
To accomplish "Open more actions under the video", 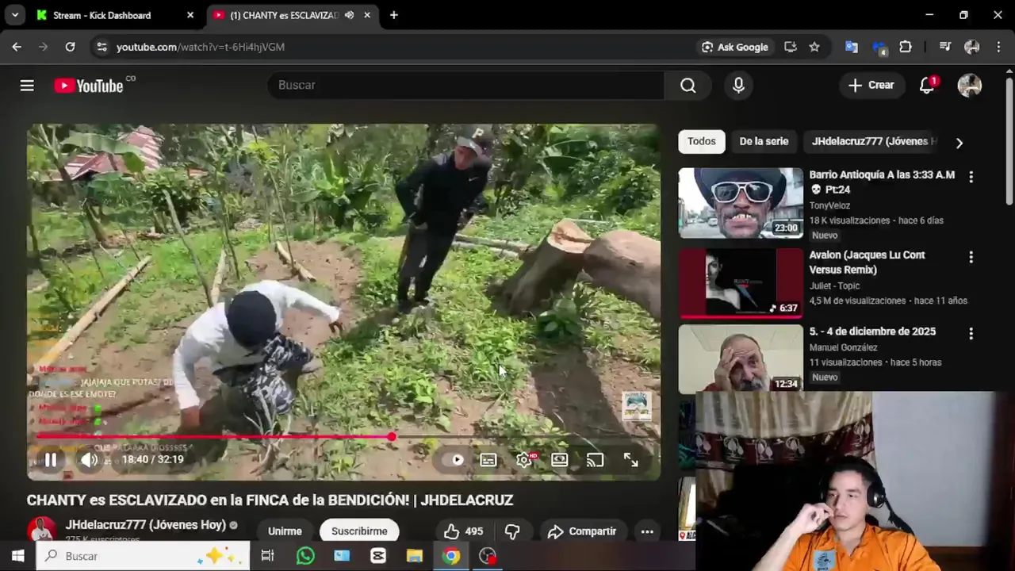I will coord(647,531).
